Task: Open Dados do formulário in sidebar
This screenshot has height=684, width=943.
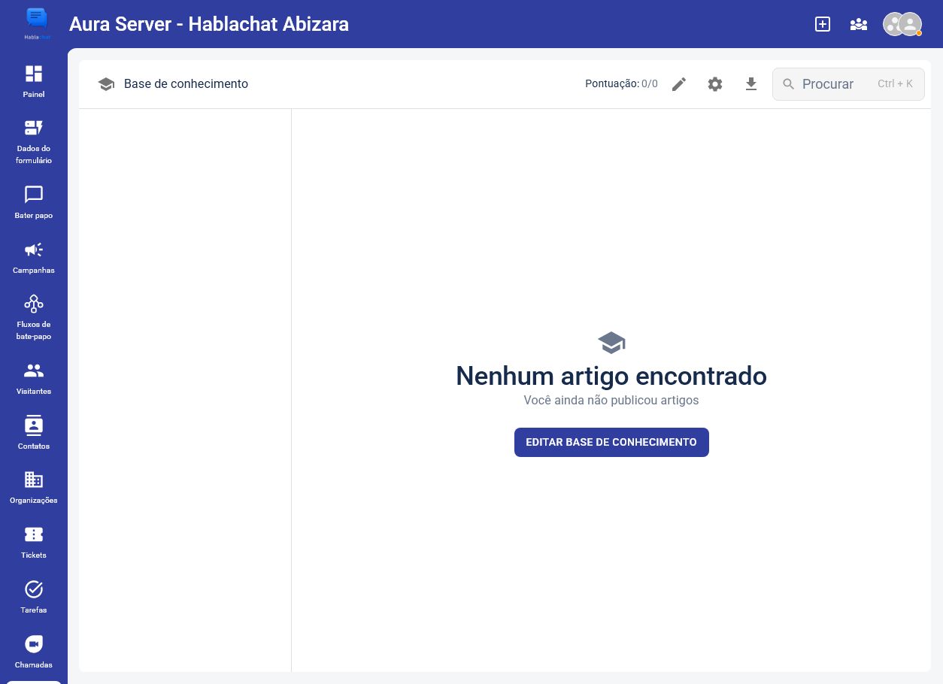Action: tap(34, 142)
